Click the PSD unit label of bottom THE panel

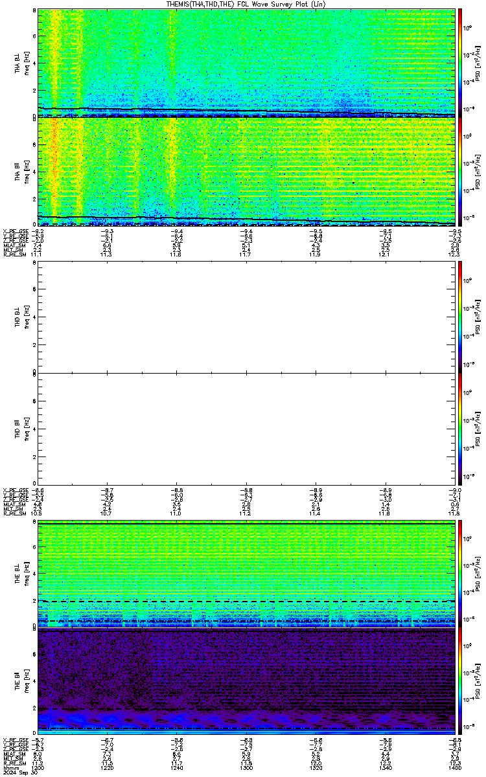pyautogui.click(x=478, y=682)
